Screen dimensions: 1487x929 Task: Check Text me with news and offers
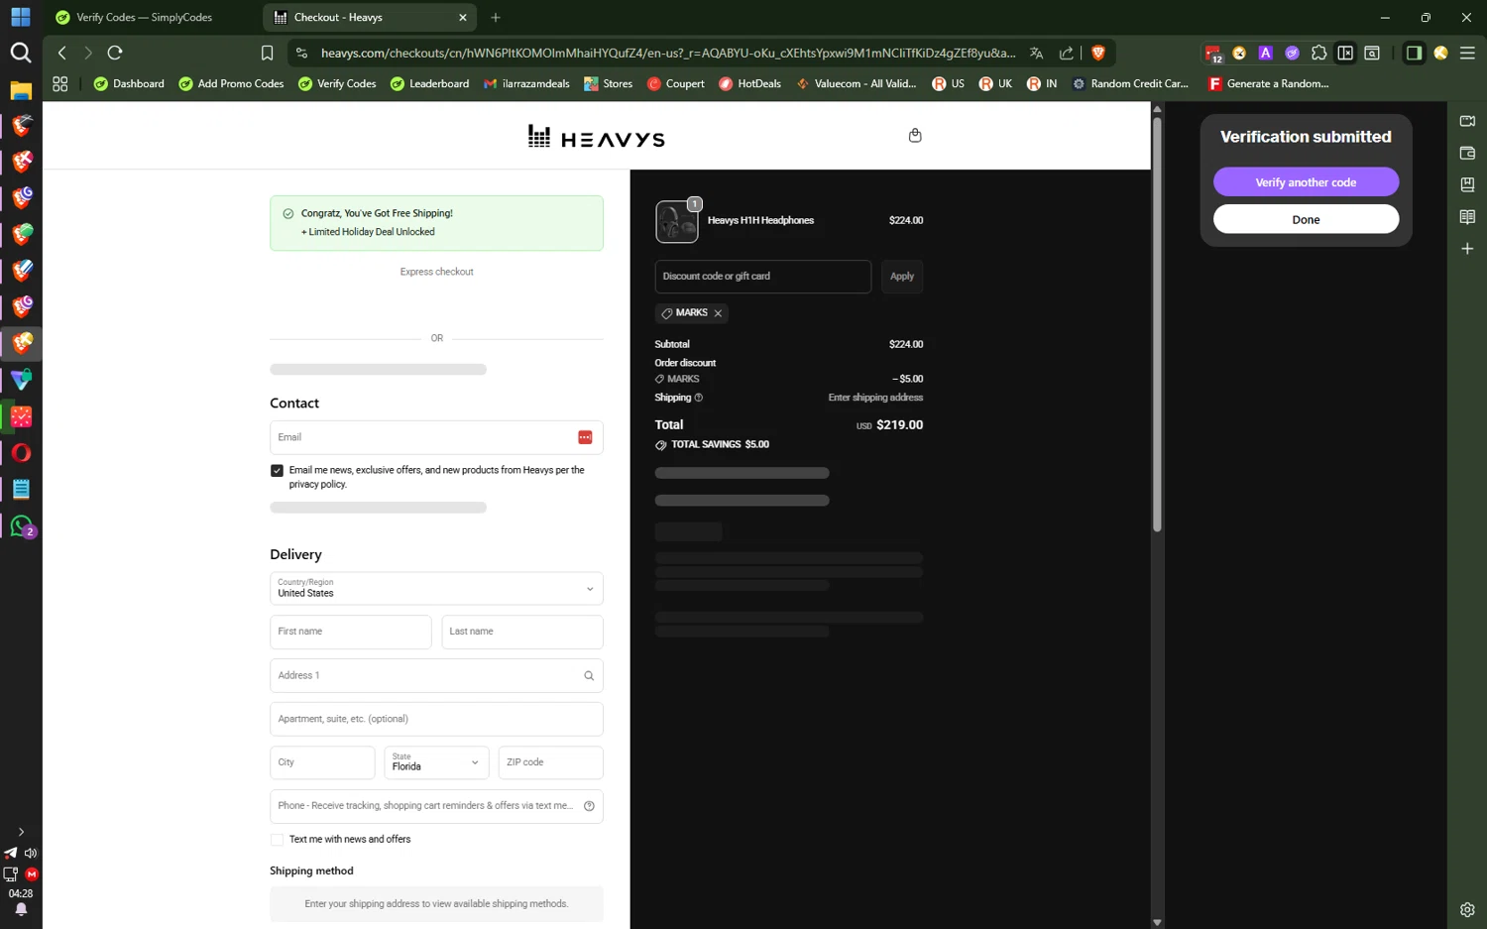[277, 840]
